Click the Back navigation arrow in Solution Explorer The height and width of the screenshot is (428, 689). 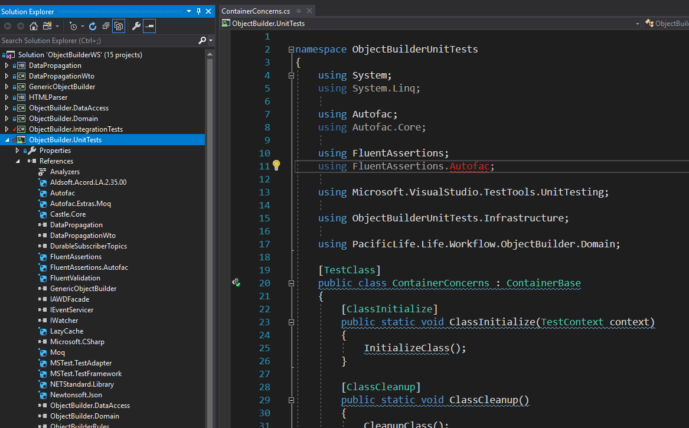coord(7,26)
